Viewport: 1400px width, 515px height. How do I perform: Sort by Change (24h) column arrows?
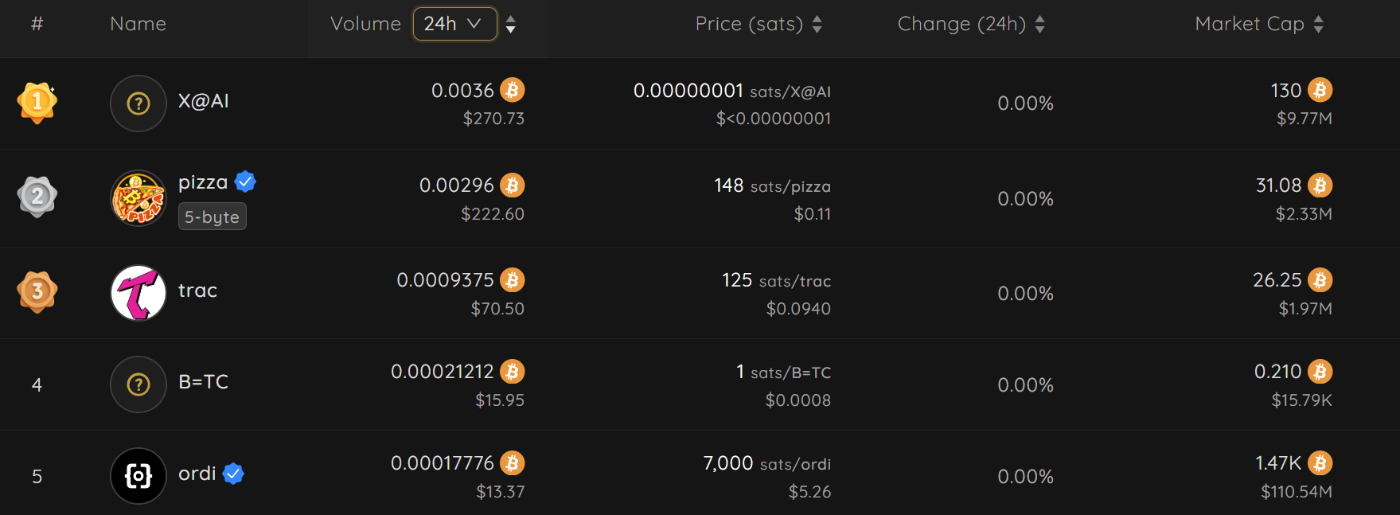coord(1039,25)
